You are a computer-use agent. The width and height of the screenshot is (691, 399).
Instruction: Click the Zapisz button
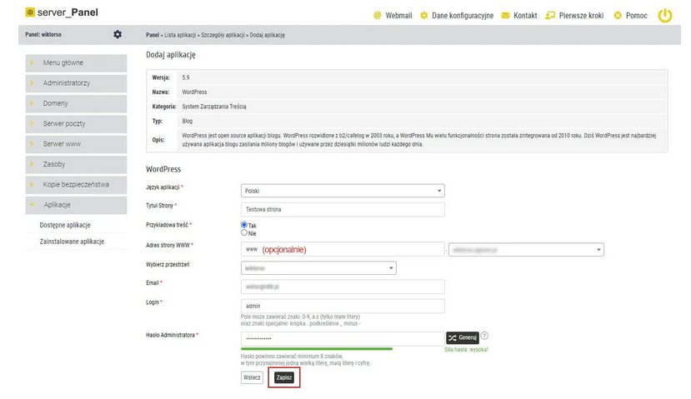pyautogui.click(x=283, y=377)
